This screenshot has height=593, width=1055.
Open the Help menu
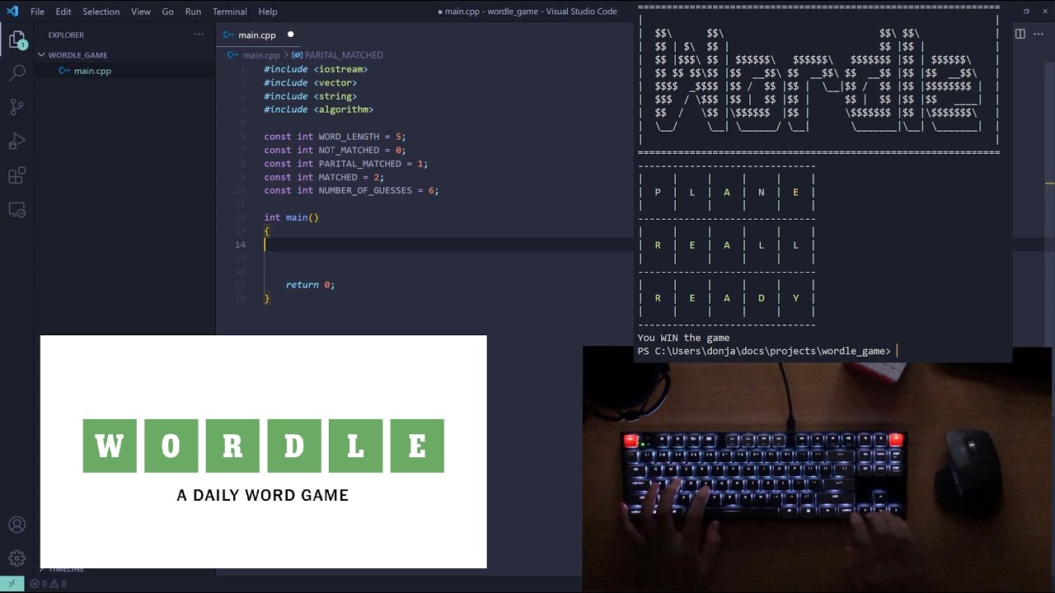point(268,12)
